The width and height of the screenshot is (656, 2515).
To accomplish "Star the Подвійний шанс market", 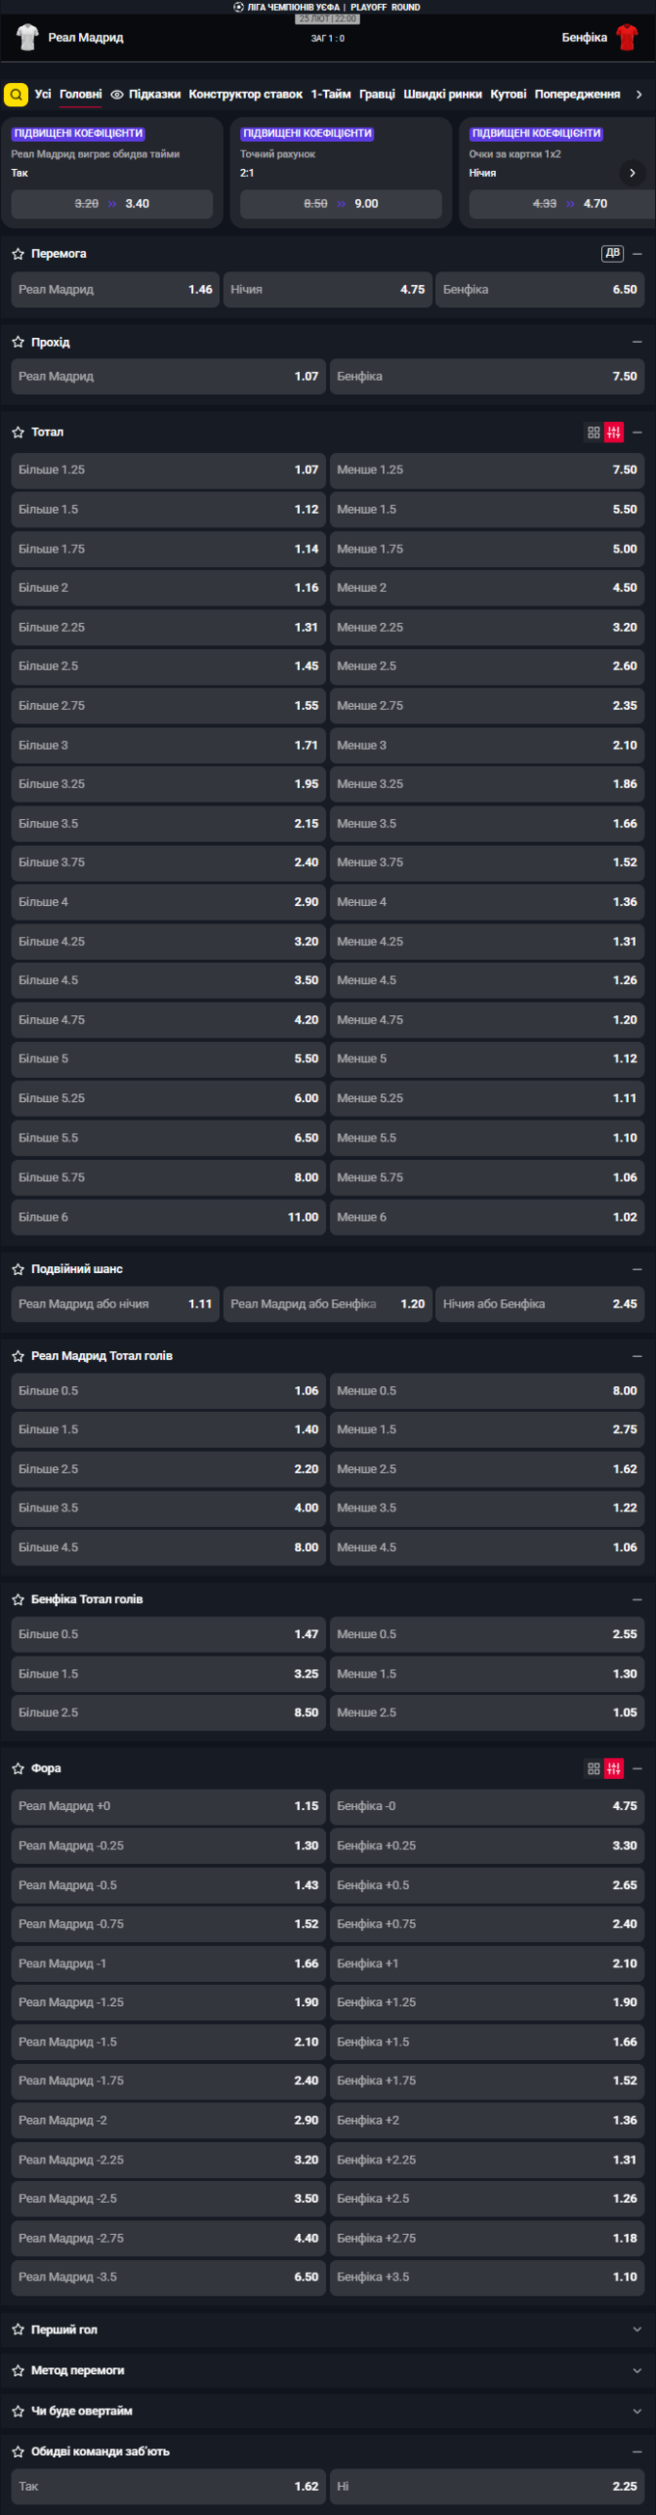I will tap(17, 1269).
